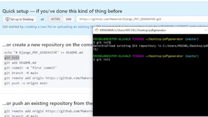Click the desktop download icon in Set up button
Screen dimensions: 208x117
click(x=7, y=19)
